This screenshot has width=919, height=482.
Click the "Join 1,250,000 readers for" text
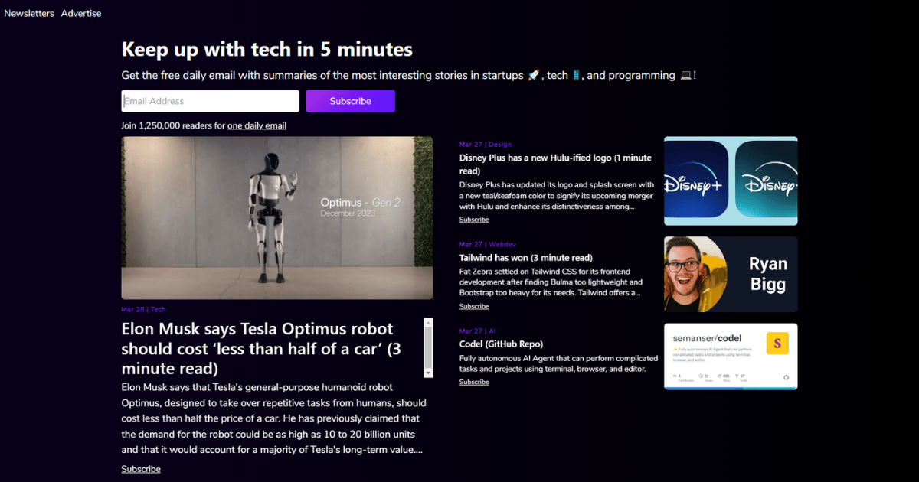(x=173, y=125)
